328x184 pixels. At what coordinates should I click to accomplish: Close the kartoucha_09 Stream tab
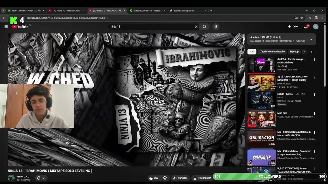(x=165, y=10)
